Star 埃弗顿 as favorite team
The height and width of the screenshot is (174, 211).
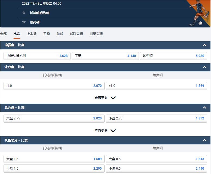coord(24,22)
